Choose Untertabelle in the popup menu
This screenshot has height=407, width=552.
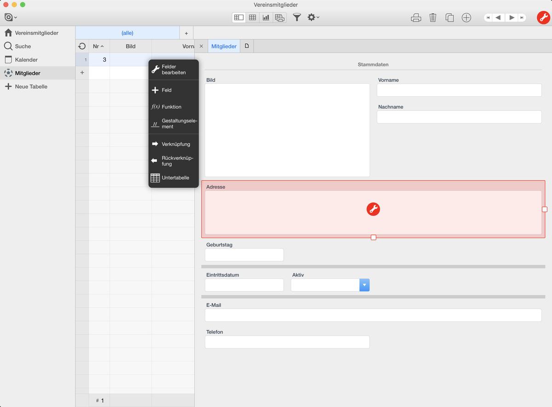[173, 178]
